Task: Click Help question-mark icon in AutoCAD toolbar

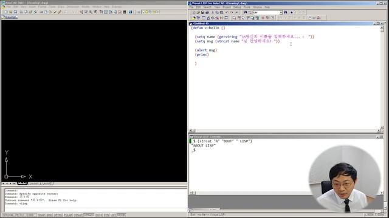Action: click(x=131, y=12)
